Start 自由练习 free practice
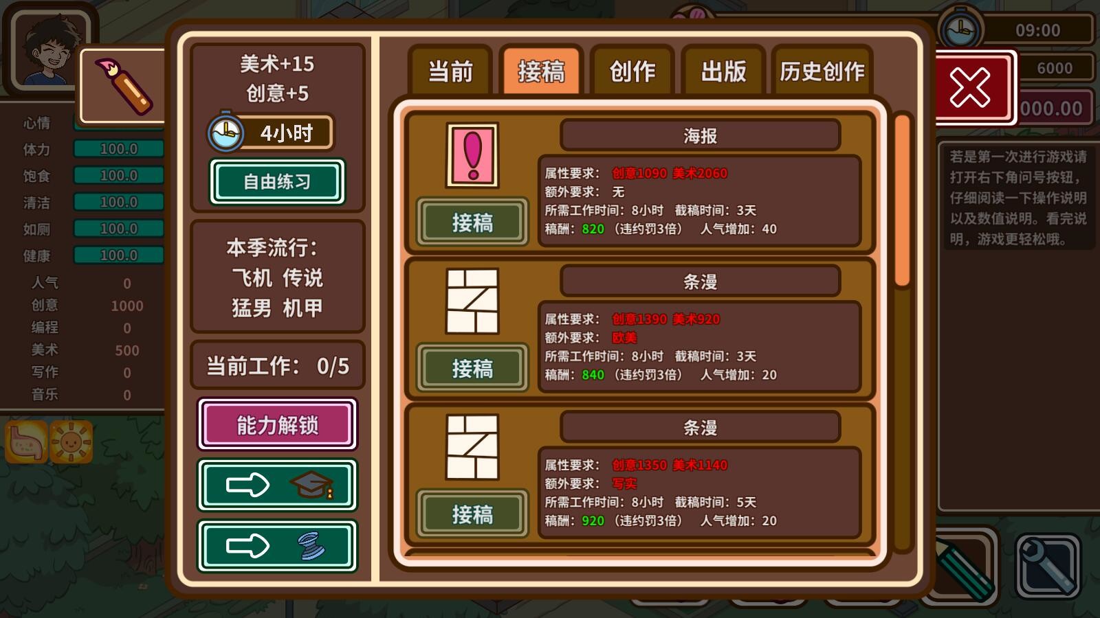This screenshot has width=1100, height=618. click(277, 182)
